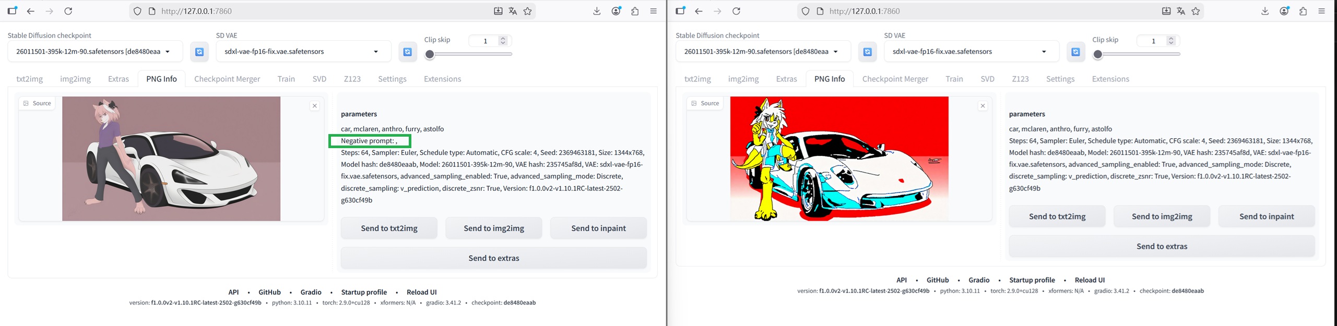Click Reload UI in left window footer
Viewport: 1337px width, 326px height.
coord(421,292)
